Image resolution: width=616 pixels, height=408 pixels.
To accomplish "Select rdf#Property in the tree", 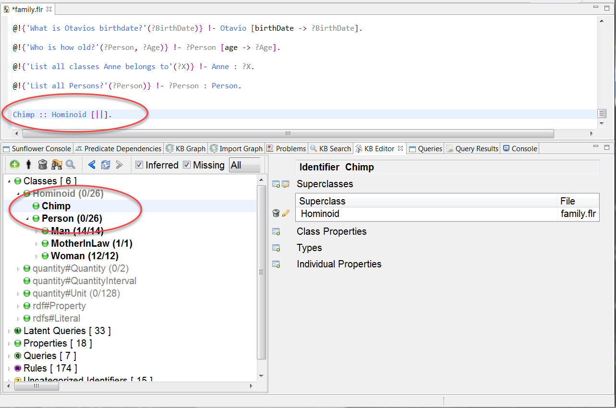I will tap(59, 306).
